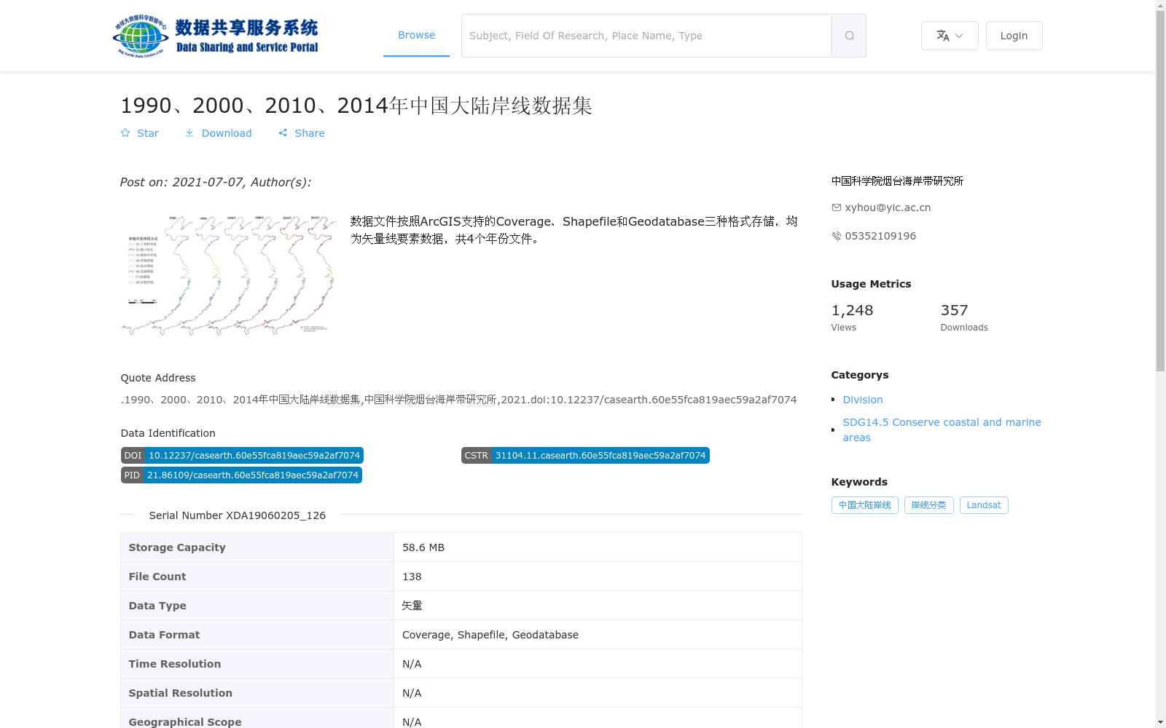Click the scrollbar up arrow
Image resolution: width=1166 pixels, height=728 pixels.
[1160, 5]
